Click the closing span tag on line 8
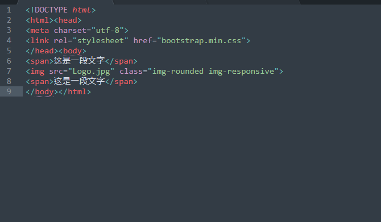The width and height of the screenshot is (381, 222). 121,82
